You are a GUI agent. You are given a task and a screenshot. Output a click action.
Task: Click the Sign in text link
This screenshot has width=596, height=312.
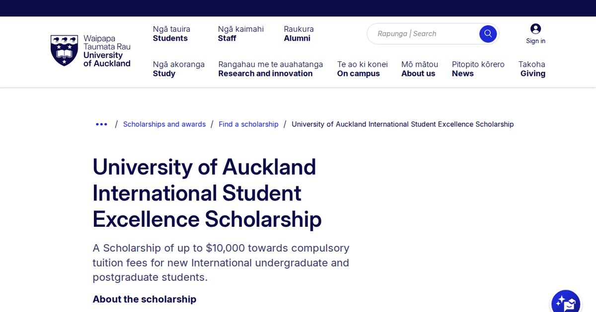pyautogui.click(x=535, y=41)
